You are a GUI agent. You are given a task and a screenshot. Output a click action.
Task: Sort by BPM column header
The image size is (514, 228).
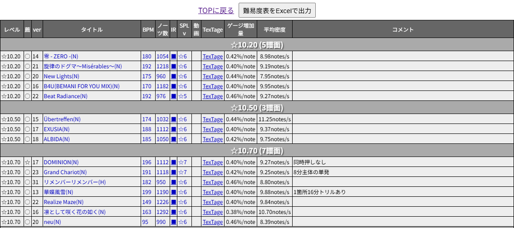click(x=148, y=30)
